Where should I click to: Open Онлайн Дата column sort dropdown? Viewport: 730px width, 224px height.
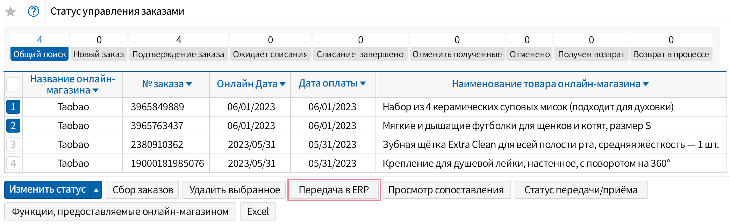(282, 84)
